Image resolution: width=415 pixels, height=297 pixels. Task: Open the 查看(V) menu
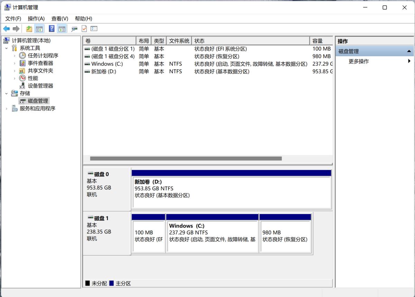pos(59,19)
